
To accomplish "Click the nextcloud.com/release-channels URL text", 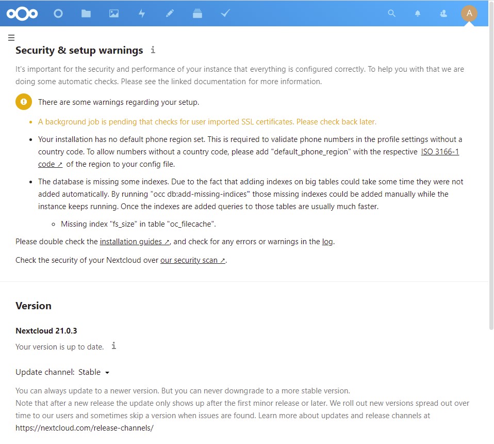I will [85, 428].
